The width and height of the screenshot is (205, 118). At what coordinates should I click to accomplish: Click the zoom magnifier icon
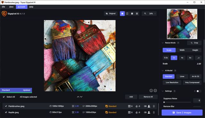[x=145, y=13]
